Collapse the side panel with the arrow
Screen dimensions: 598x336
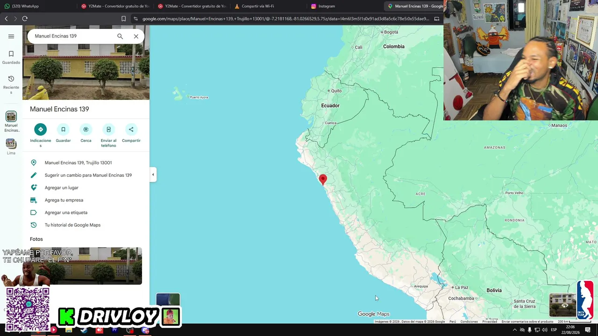coord(153,175)
